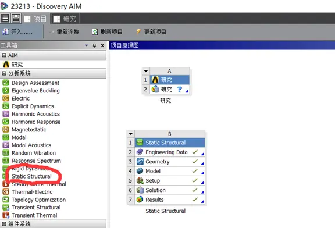Select Topology Optimization icon

tap(6, 199)
